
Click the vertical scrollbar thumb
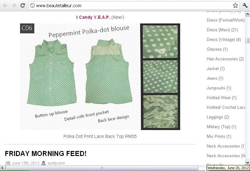click(247, 40)
